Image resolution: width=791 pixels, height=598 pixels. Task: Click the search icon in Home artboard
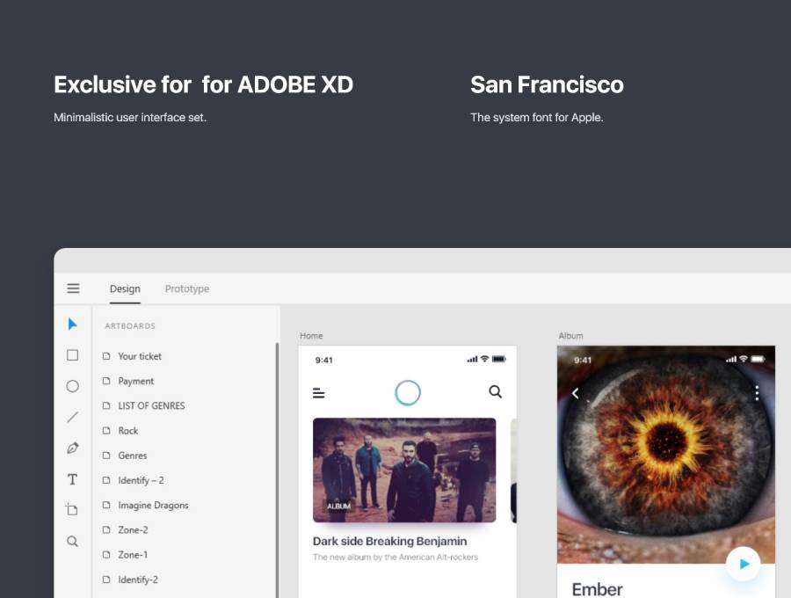click(x=496, y=392)
